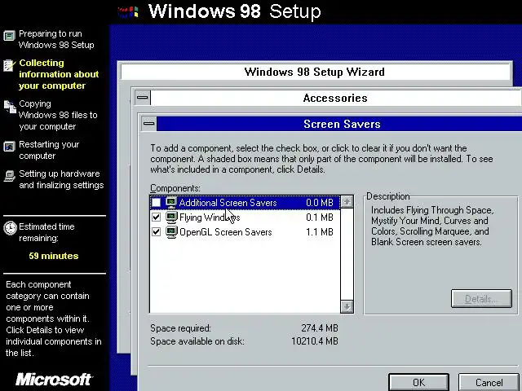The width and height of the screenshot is (522, 391).
Task: Click the Accessories window title bar
Action: point(336,98)
